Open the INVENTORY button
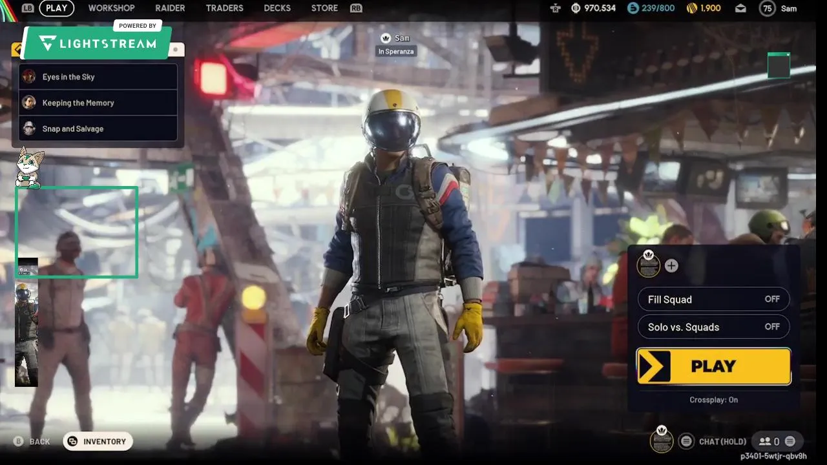The image size is (827, 465). pyautogui.click(x=98, y=442)
